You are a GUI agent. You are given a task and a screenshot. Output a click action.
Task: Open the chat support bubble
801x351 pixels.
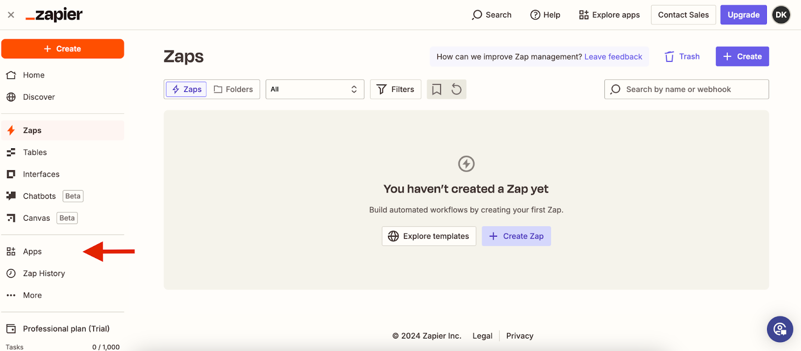(x=779, y=329)
